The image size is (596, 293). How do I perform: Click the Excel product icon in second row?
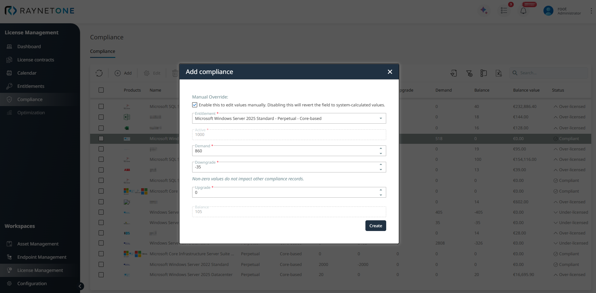127,117
